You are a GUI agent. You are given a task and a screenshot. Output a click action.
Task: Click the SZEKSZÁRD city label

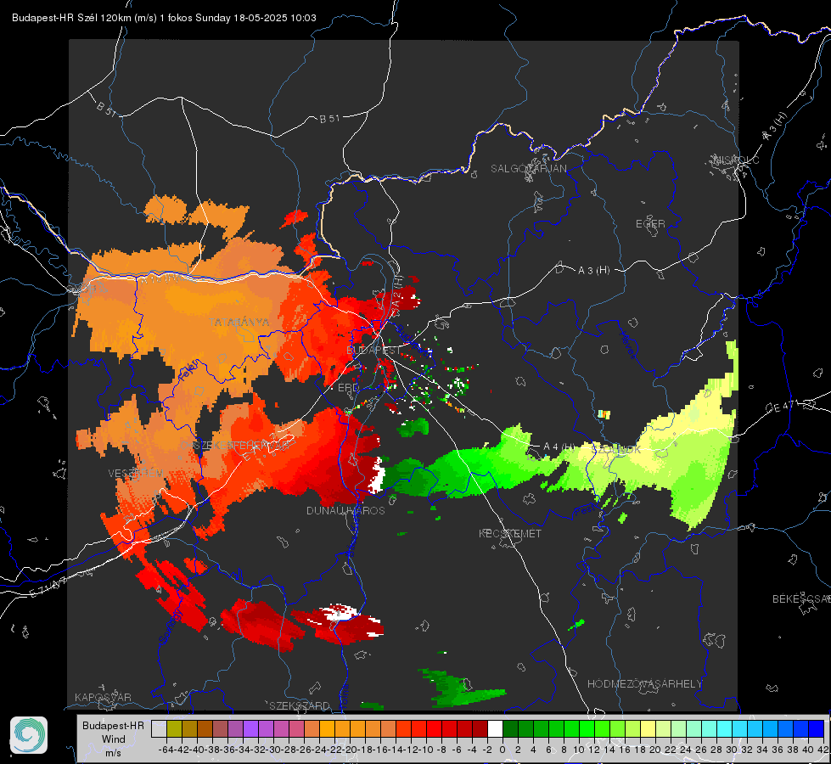(300, 705)
